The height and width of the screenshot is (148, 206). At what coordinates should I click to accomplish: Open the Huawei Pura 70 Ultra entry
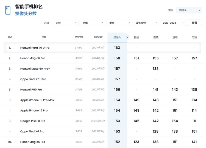pyautogui.click(x=35, y=48)
